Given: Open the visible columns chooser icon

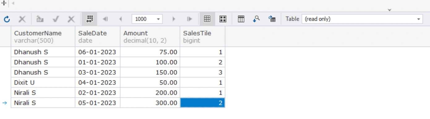Looking at the screenshot, I should 241,19.
